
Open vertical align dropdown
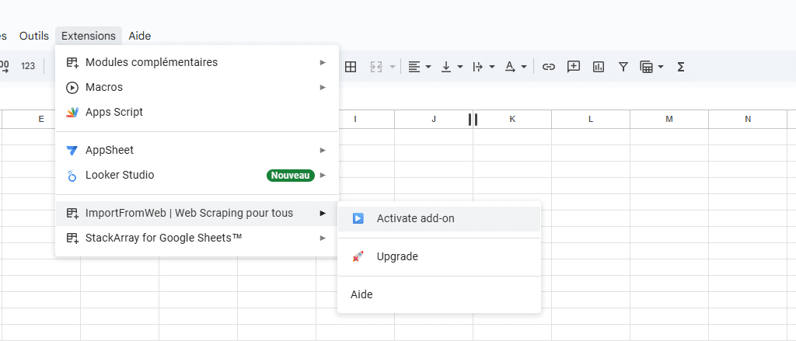(x=452, y=67)
